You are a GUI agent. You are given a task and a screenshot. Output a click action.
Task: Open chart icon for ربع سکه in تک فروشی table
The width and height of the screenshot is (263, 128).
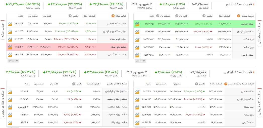137,115
